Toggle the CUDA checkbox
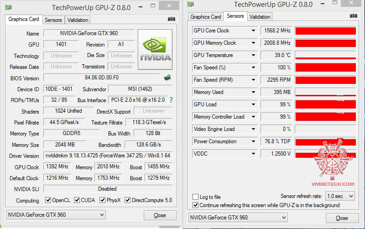This screenshot has height=229, width=365. coord(77,200)
